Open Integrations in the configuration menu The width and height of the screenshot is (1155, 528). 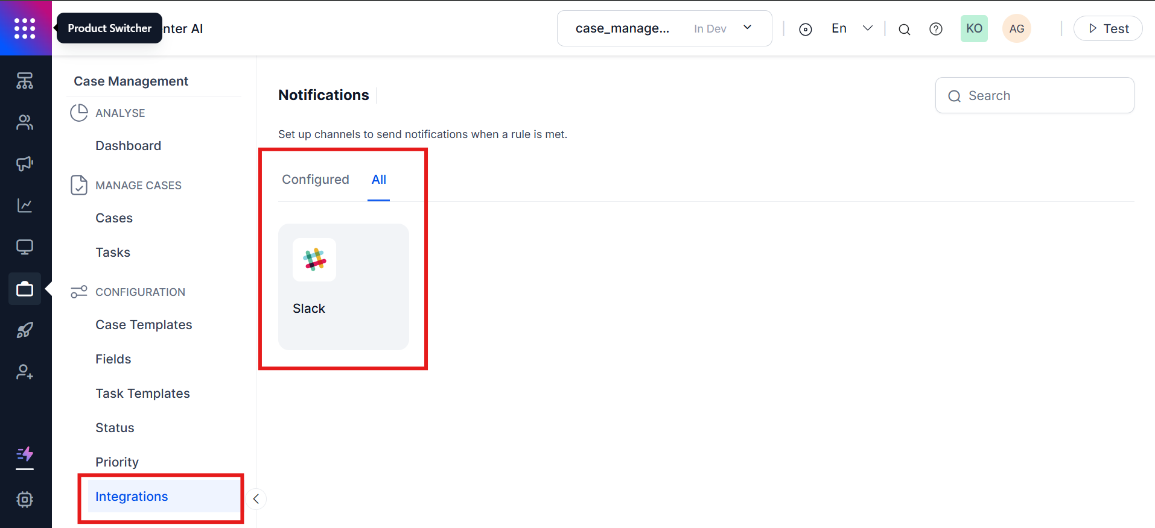pyautogui.click(x=132, y=497)
